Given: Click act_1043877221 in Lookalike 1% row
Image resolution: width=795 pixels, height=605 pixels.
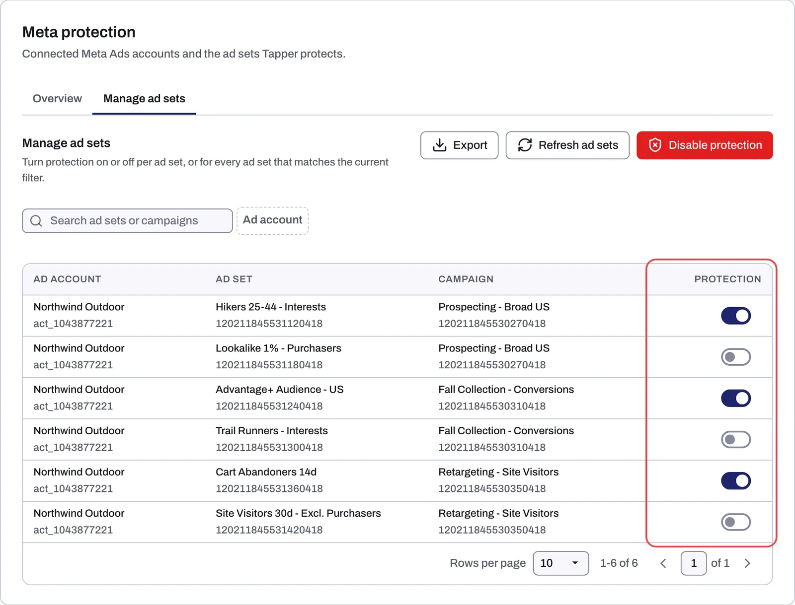Looking at the screenshot, I should click(73, 365).
